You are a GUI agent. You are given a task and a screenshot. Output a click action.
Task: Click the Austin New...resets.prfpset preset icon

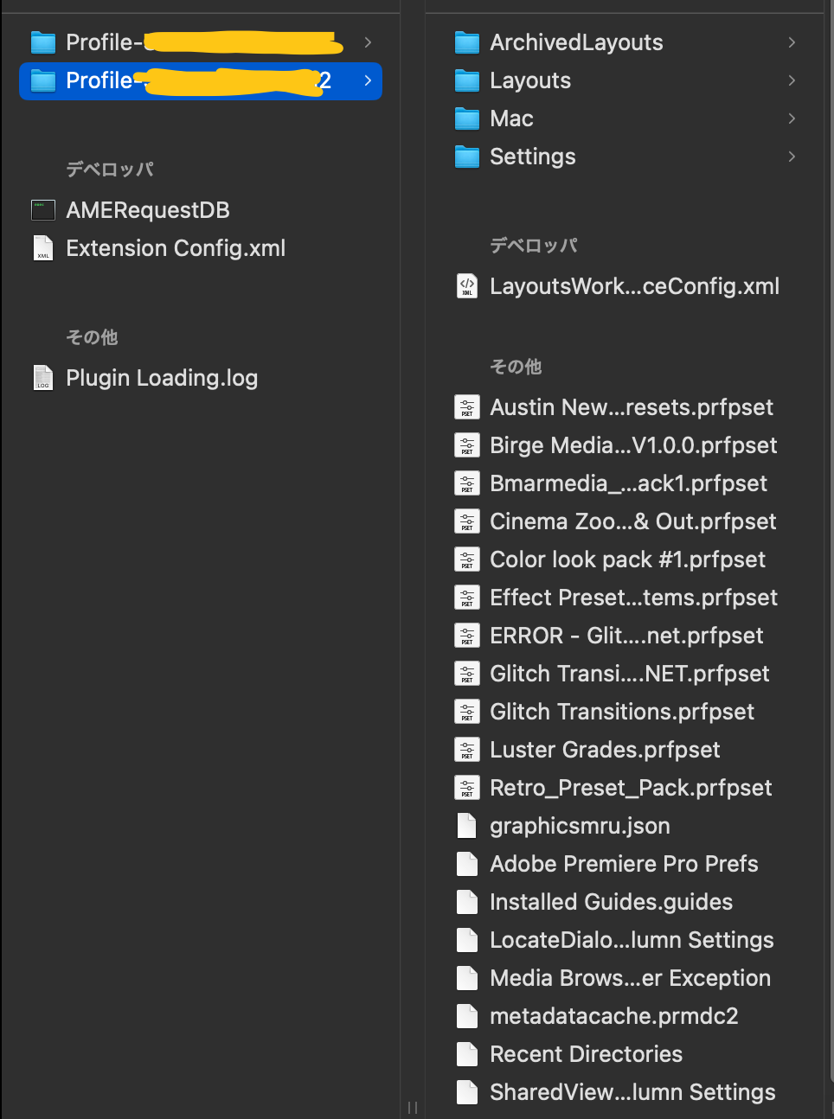click(467, 407)
